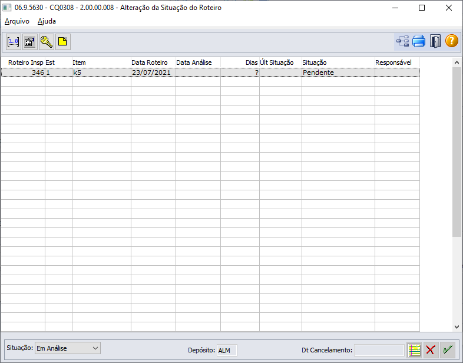Click the Situação column header

tap(338, 62)
